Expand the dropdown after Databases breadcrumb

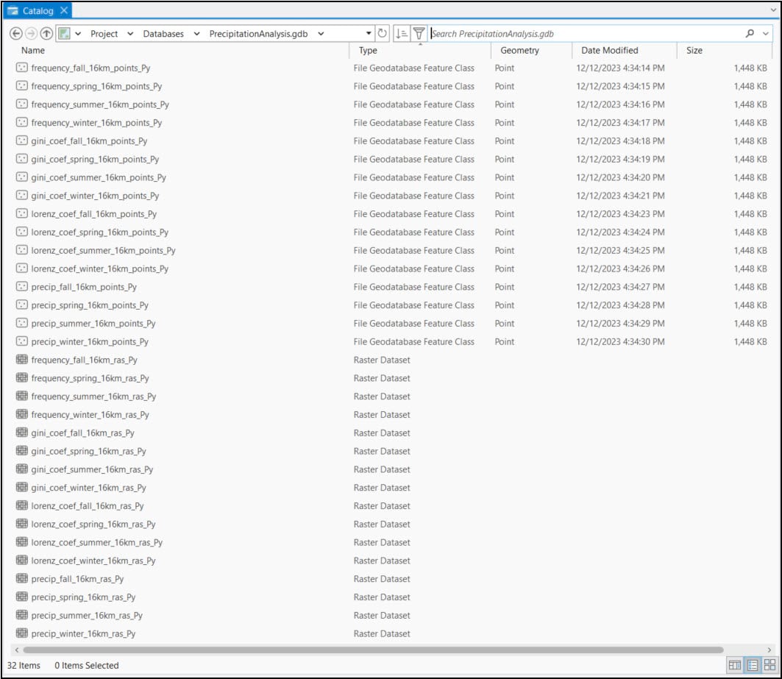coord(196,34)
